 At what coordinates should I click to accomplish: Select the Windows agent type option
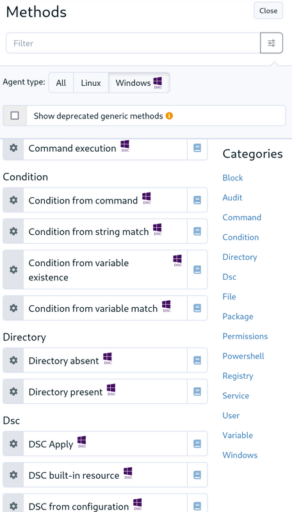point(139,83)
